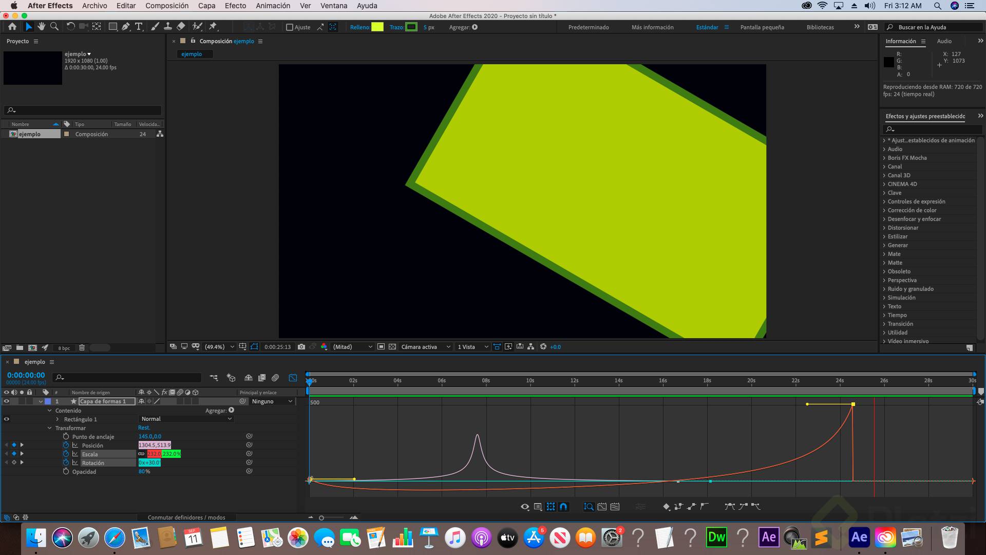
Task: Enable the Ajuste checkbox in the toolbar
Action: point(290,27)
